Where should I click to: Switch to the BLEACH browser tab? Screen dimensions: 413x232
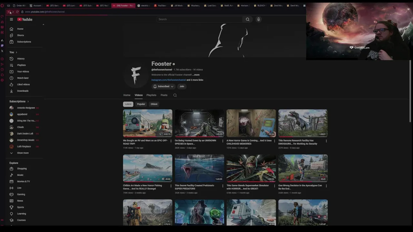260,5
